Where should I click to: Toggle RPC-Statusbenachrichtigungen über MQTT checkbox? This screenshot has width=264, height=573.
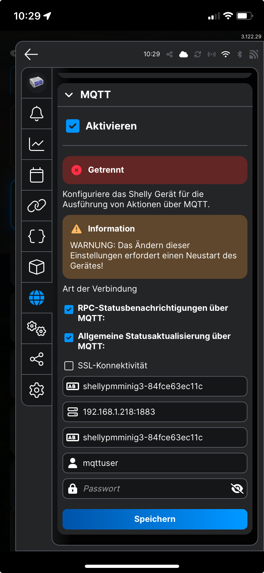pos(69,310)
